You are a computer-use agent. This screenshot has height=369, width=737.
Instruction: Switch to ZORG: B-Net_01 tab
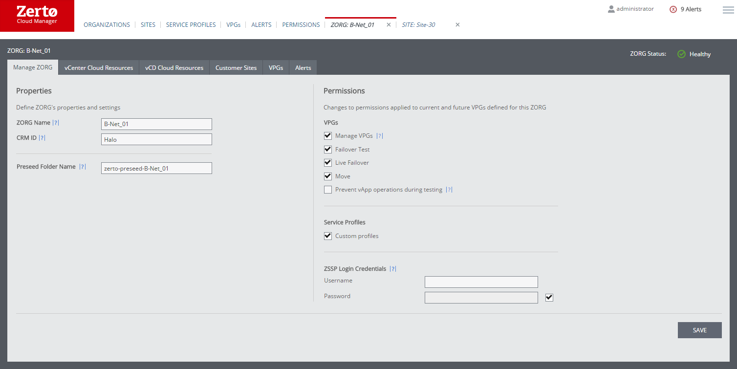coord(352,25)
